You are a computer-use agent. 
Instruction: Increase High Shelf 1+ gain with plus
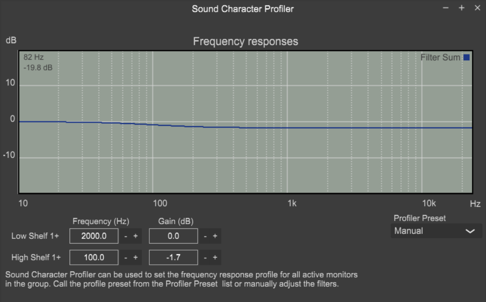215,257
